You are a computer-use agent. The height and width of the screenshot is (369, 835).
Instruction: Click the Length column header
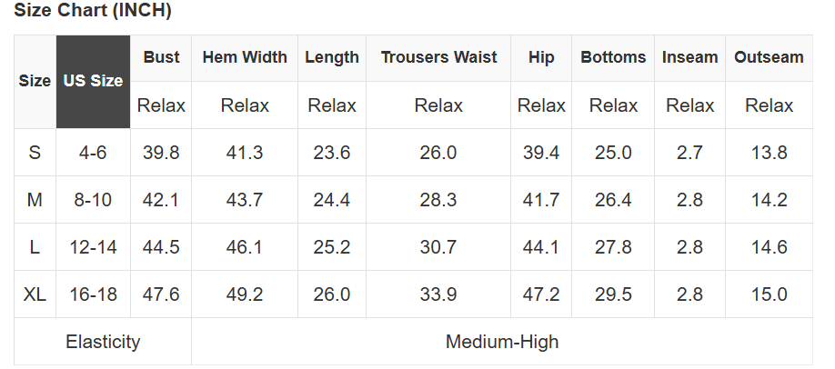point(332,57)
